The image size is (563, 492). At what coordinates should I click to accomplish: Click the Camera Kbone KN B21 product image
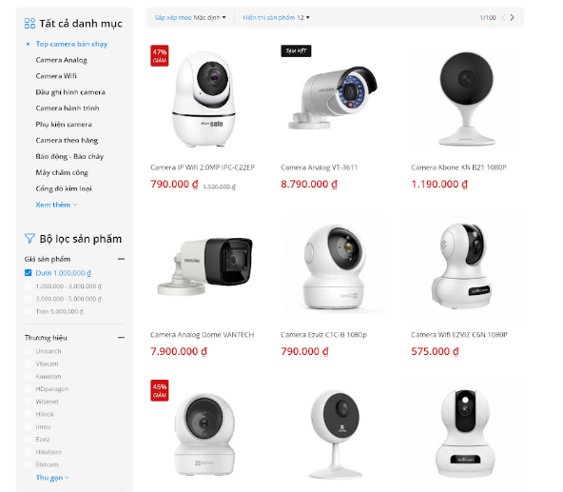coord(466,98)
